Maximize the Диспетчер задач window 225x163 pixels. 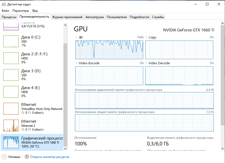207,4
